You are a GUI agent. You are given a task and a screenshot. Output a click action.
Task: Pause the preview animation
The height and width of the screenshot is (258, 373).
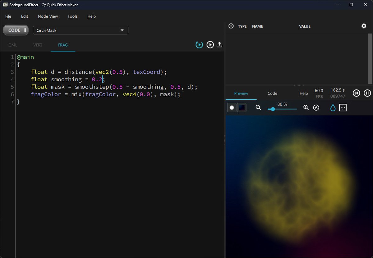pos(367,93)
